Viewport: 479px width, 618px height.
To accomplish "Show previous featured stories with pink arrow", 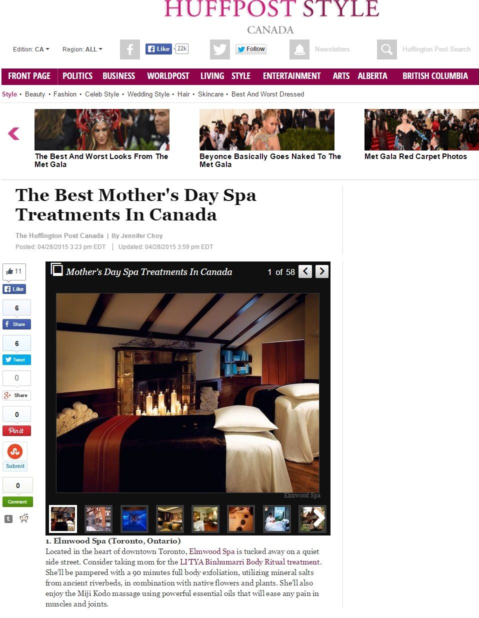I will [13, 133].
